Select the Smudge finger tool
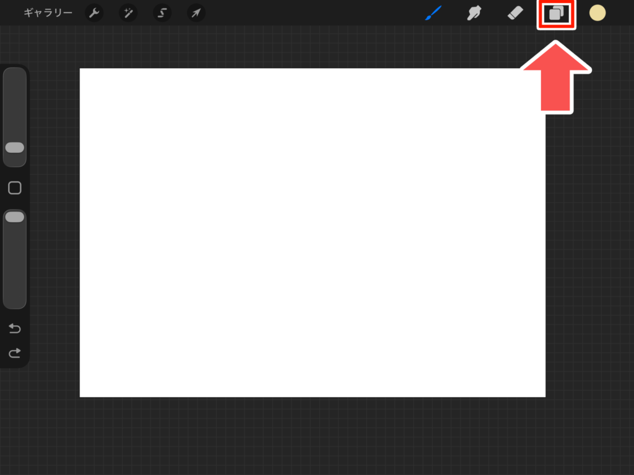This screenshot has width=634, height=475. click(x=474, y=13)
